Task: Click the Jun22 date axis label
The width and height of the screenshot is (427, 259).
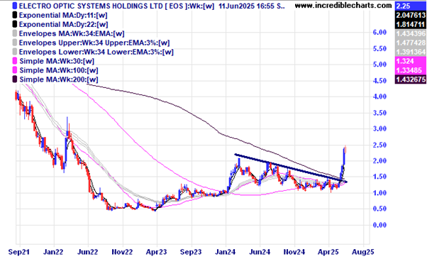Action: click(x=88, y=252)
